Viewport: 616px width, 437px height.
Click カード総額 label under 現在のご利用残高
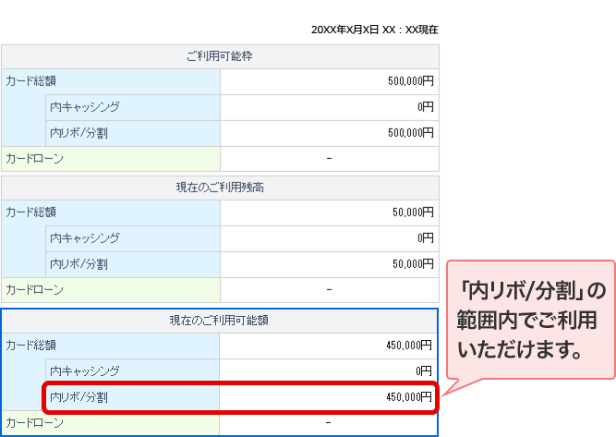30,212
